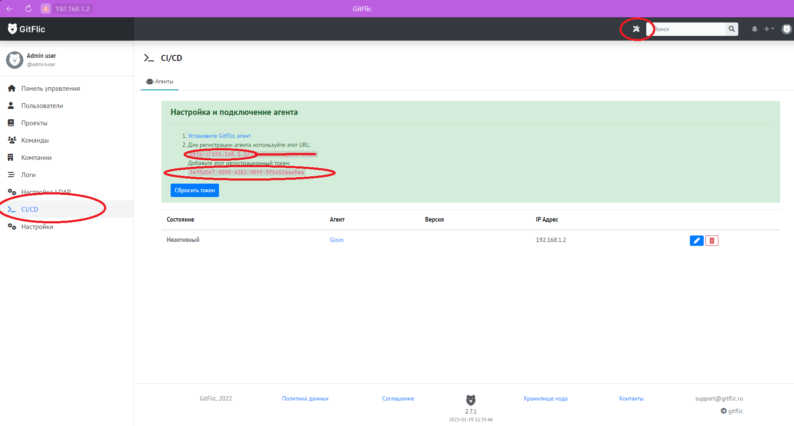The width and height of the screenshot is (794, 426).
Task: Click the home icon in sidebar
Action: tap(12, 88)
